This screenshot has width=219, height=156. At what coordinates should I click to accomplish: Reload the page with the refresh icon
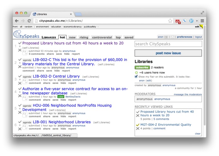pyautogui.click(x=29, y=21)
